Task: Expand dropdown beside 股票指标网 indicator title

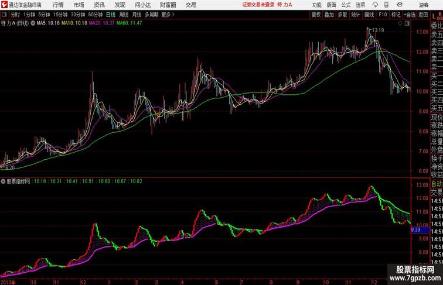Action: (3, 181)
